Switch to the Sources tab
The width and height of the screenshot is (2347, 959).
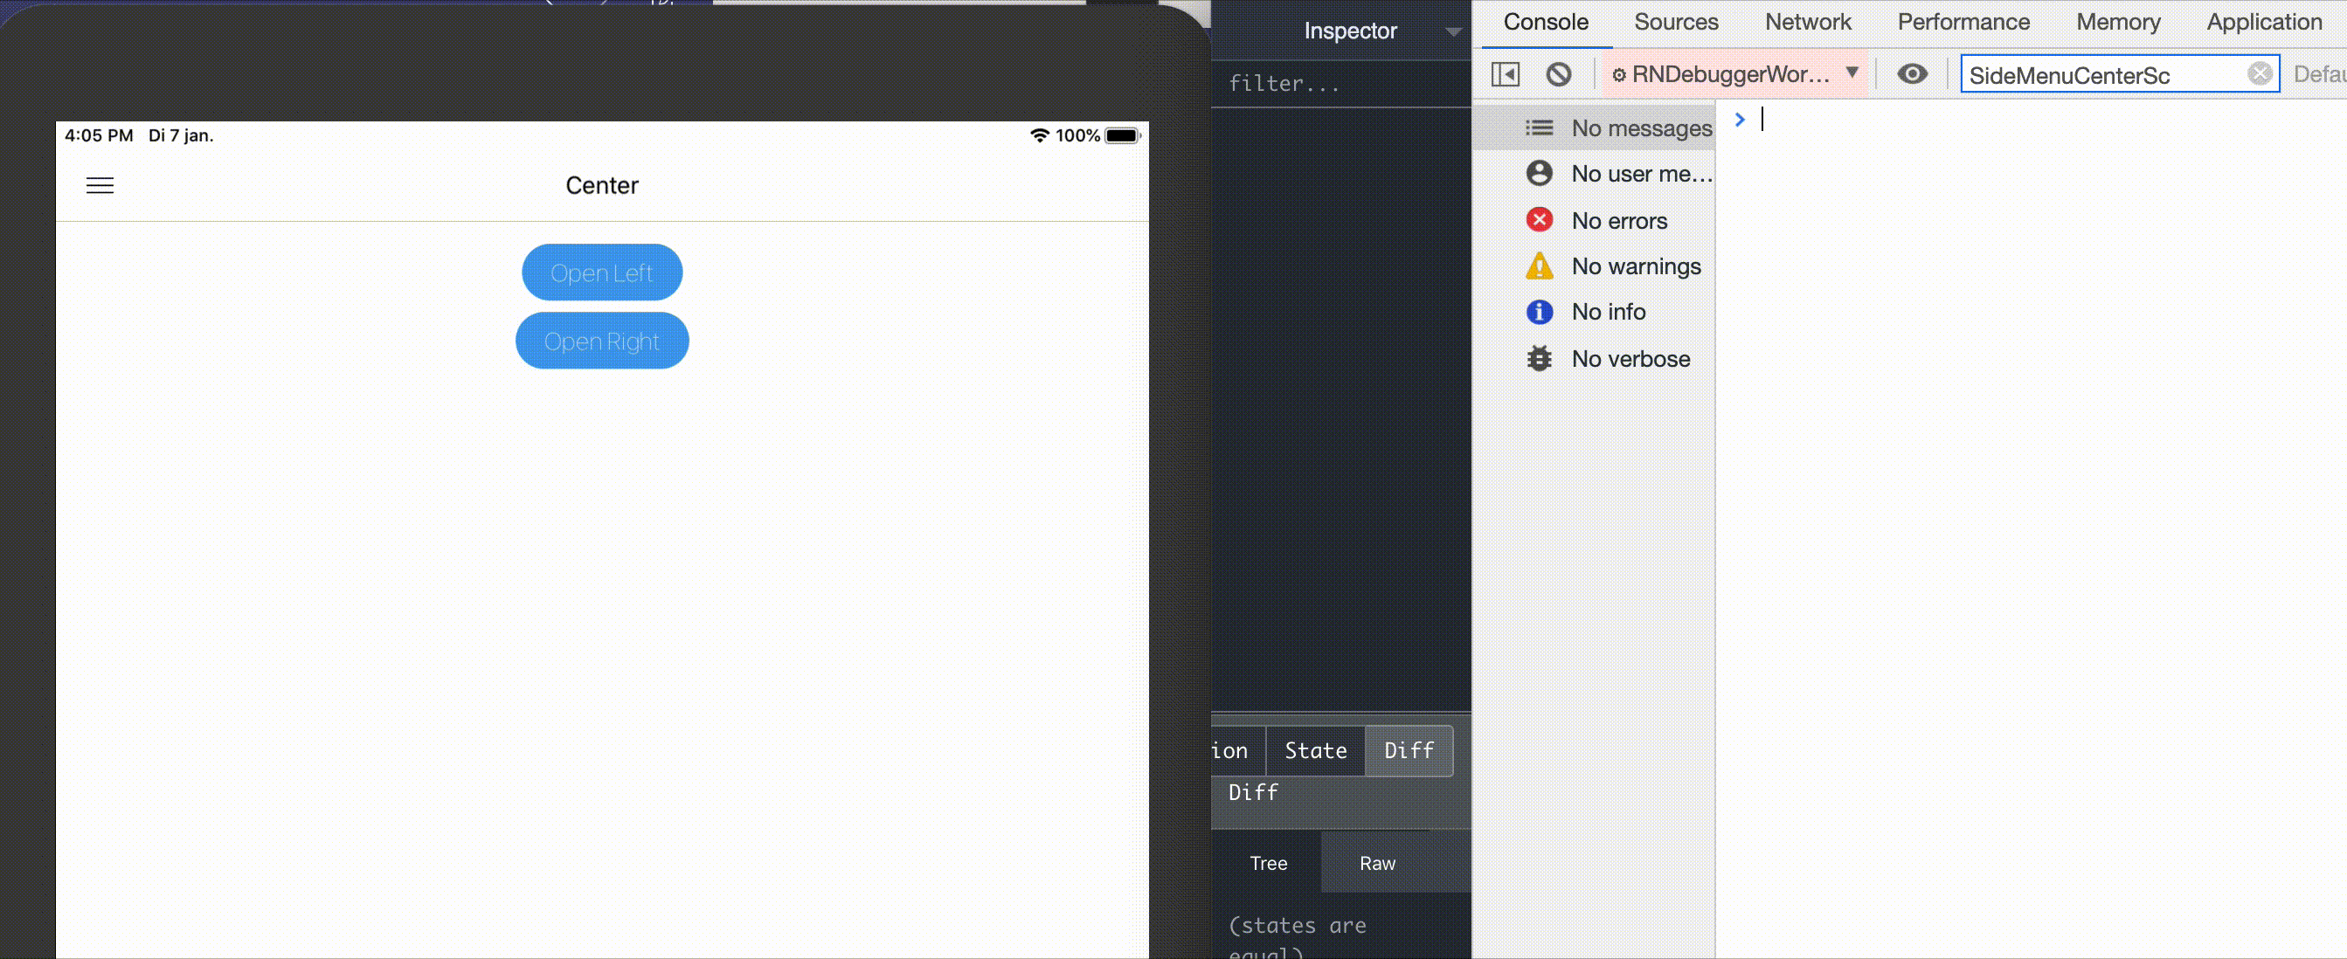1676,22
